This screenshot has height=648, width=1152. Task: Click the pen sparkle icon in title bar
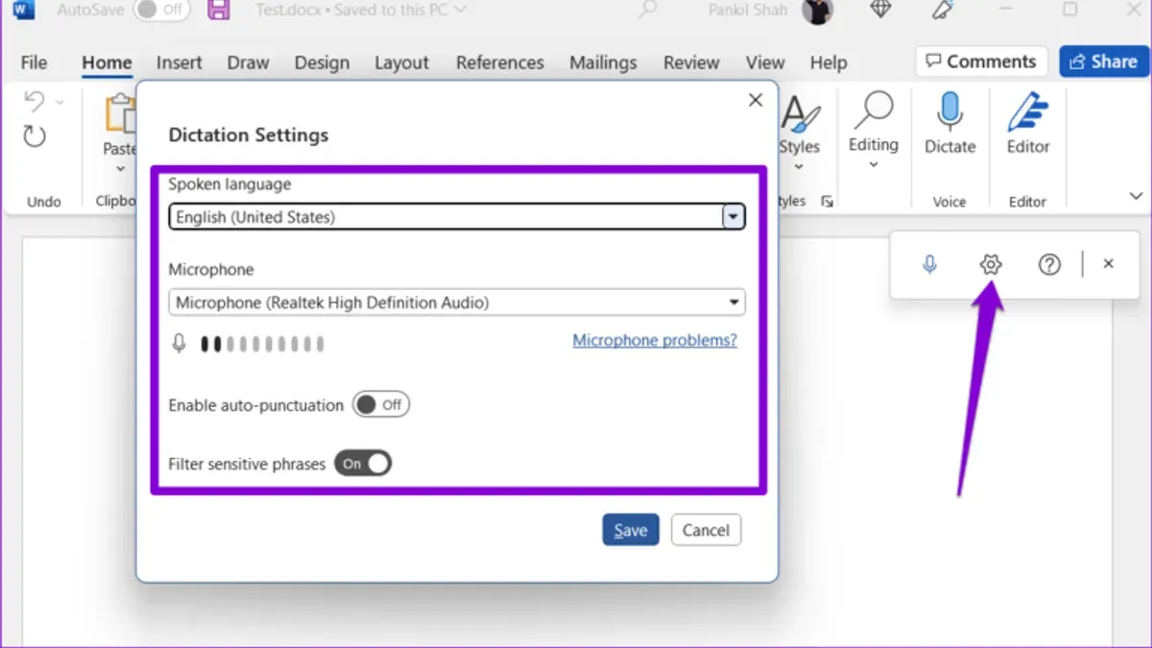pos(942,11)
